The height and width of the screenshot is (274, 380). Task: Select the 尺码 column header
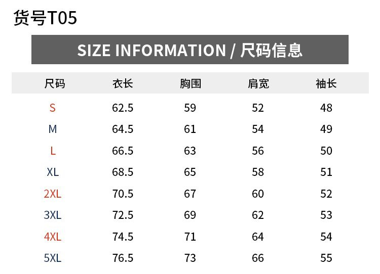point(55,83)
